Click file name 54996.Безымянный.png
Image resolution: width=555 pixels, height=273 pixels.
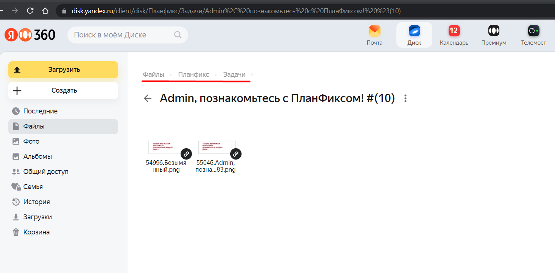[x=166, y=166]
